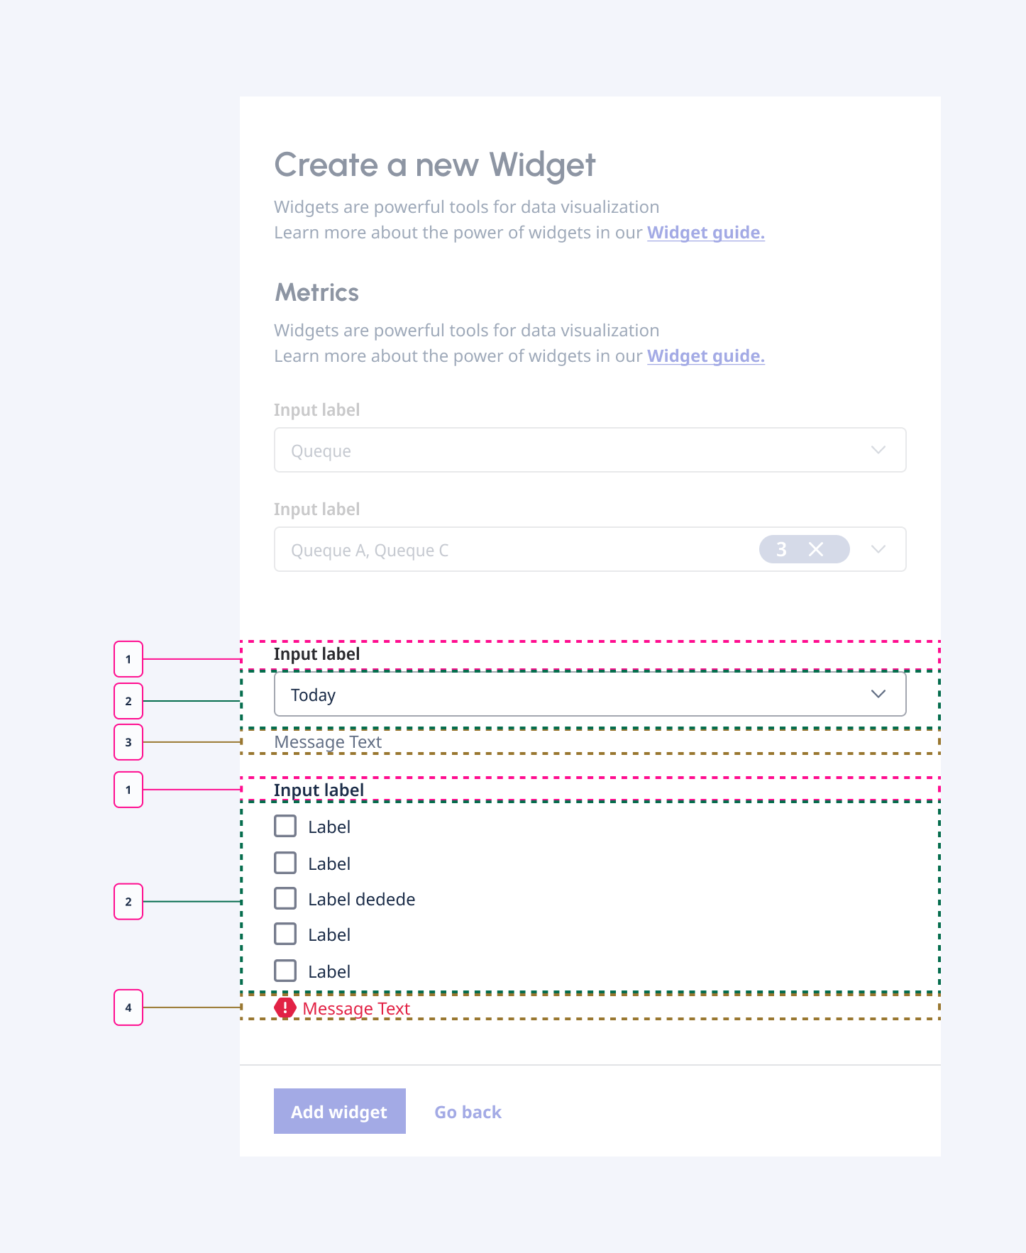
Task: Open the Widget guide link under the title
Action: (x=705, y=233)
